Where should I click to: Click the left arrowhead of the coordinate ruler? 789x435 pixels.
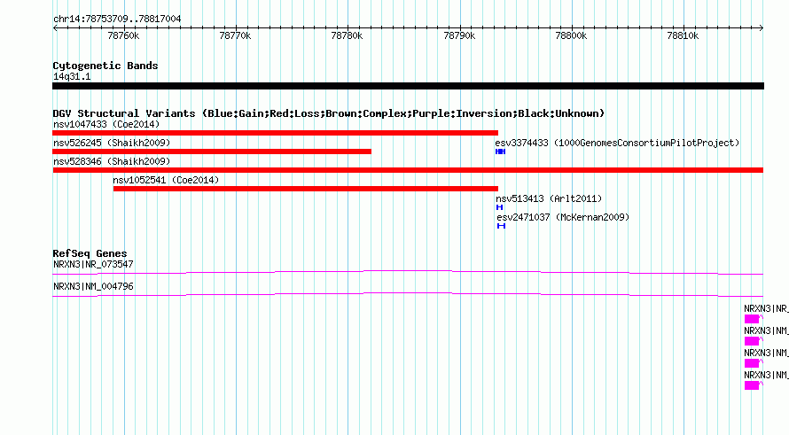click(x=55, y=28)
